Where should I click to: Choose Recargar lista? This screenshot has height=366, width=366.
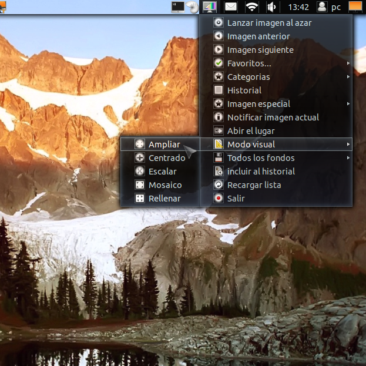pos(276,185)
